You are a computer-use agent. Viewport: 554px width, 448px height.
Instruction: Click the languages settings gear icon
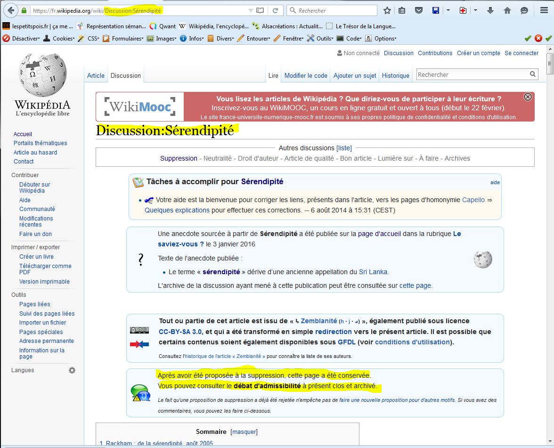[x=72, y=370]
